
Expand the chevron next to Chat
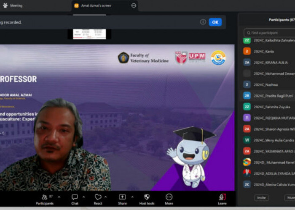pos(84,197)
